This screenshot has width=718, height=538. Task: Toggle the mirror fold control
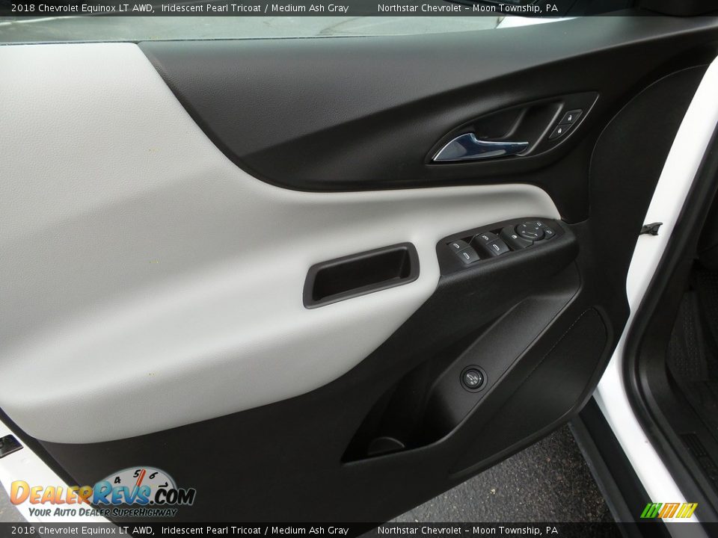[548, 232]
